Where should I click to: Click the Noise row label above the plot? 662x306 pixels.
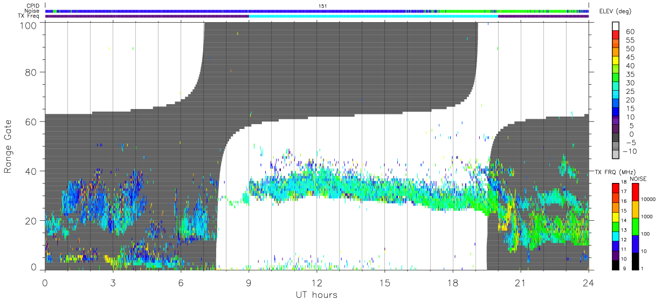(x=33, y=11)
